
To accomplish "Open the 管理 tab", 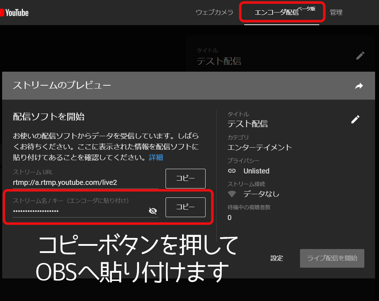I will click(336, 12).
